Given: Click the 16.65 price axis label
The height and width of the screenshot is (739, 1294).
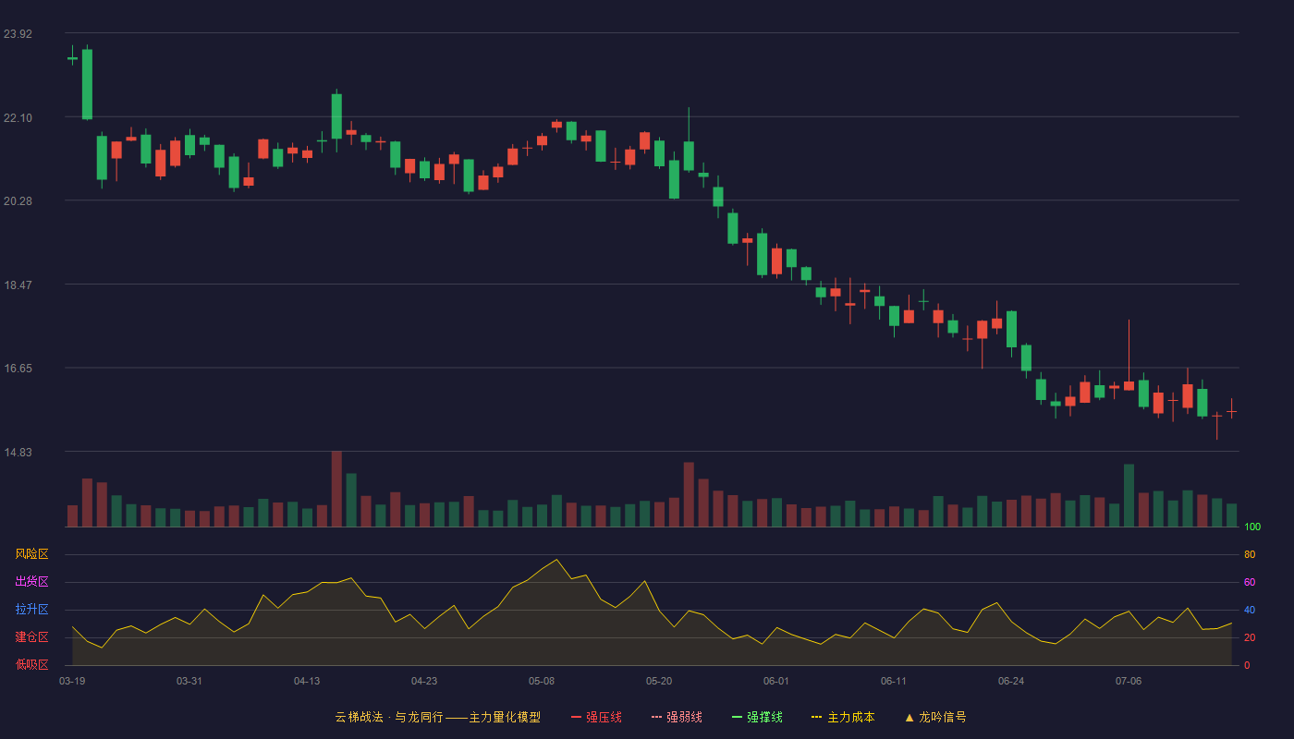Looking at the screenshot, I should [18, 369].
